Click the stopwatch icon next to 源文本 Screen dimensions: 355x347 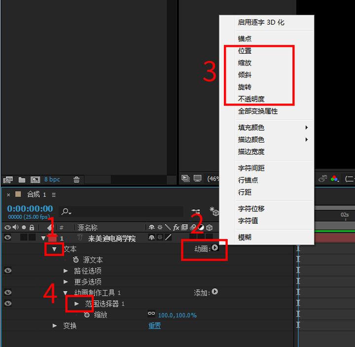[76, 260]
